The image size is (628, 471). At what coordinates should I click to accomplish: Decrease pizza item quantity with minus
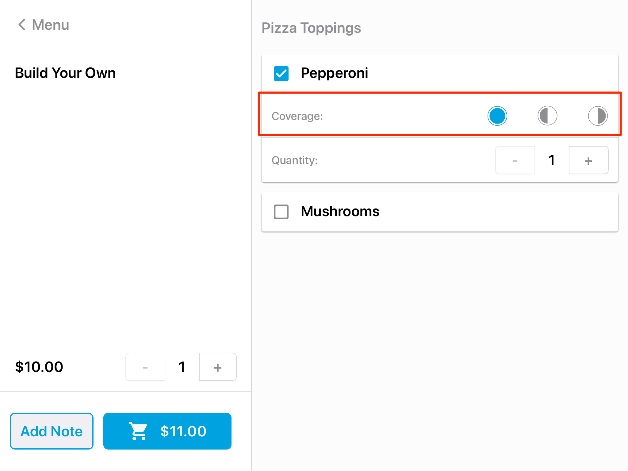coord(145,367)
